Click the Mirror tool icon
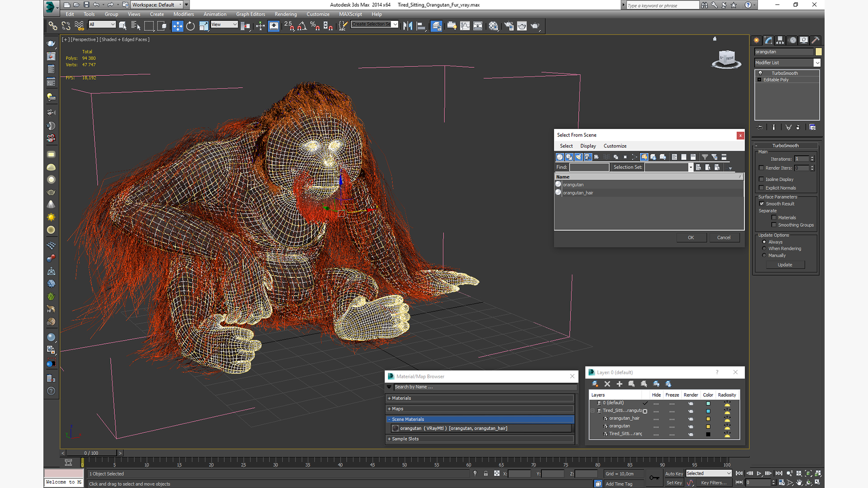The width and height of the screenshot is (868, 488). point(408,26)
